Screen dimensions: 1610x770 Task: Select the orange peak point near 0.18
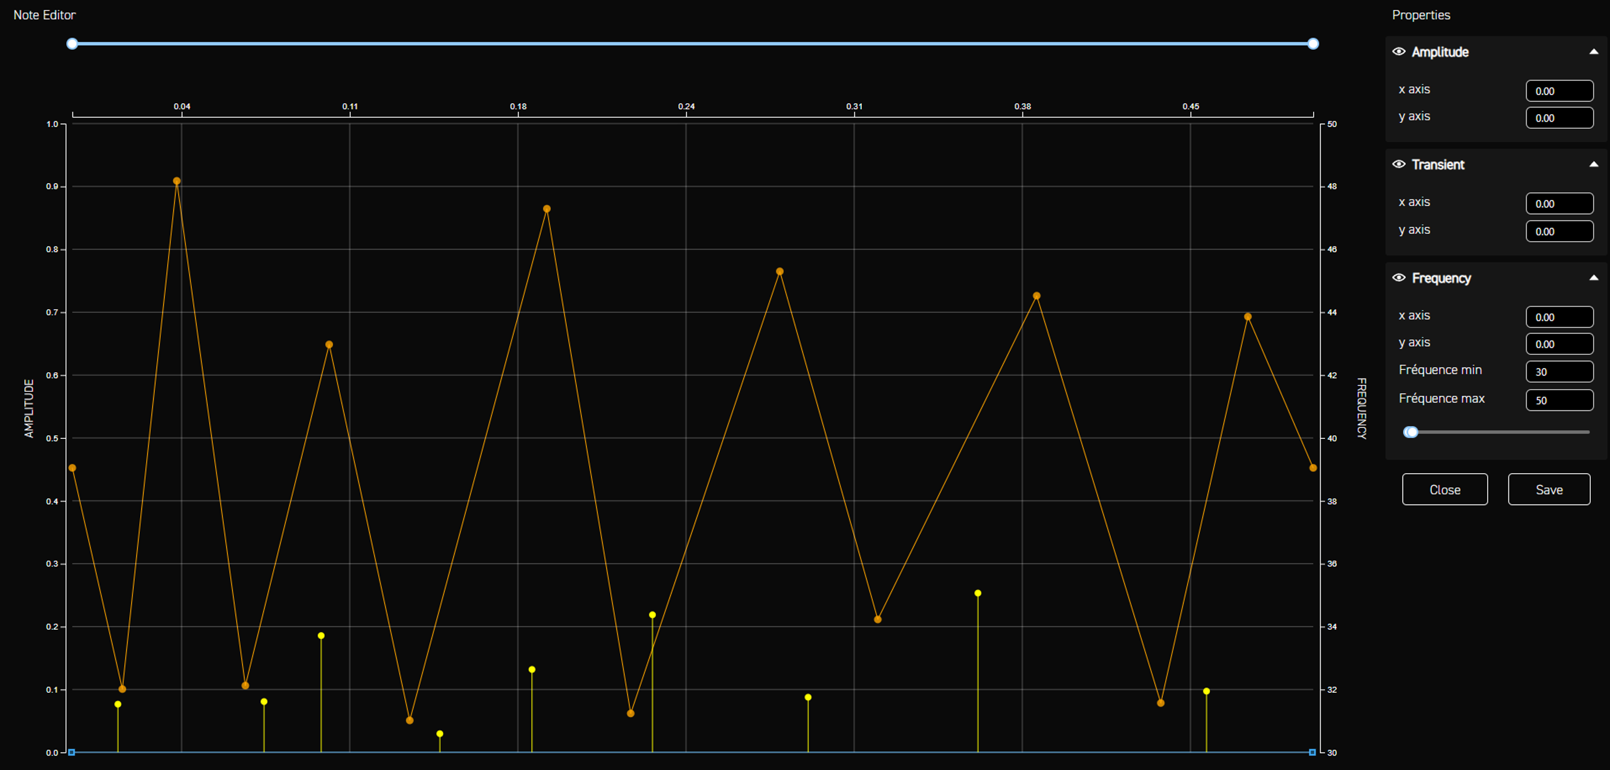547,209
